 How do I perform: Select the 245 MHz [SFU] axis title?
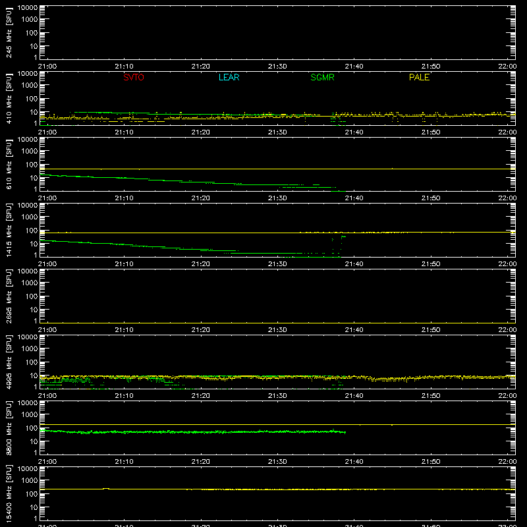pos(9,32)
